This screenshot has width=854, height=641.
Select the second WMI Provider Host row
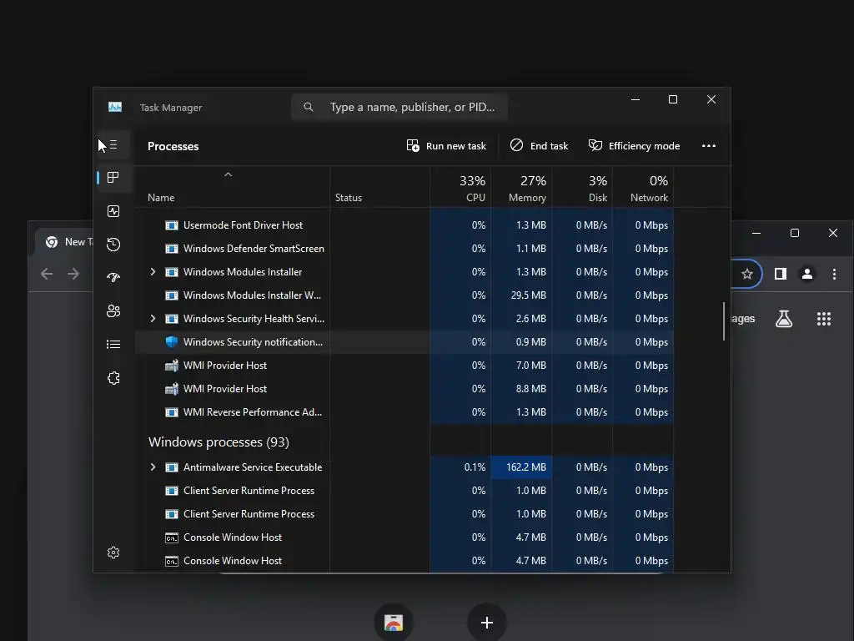coord(404,389)
